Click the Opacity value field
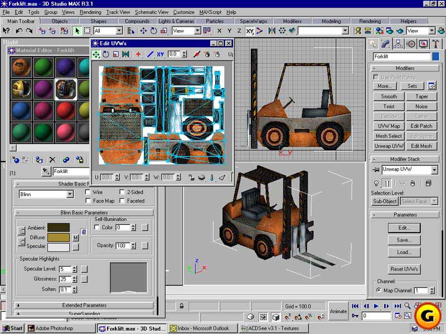This screenshot has width=446, height=334. [123, 245]
